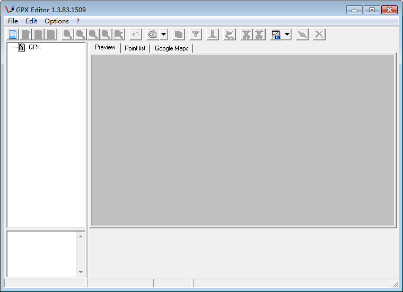403x292 pixels.
Task: Open the dropdown arrow next to the rectangle selection tool
Action: [287, 34]
